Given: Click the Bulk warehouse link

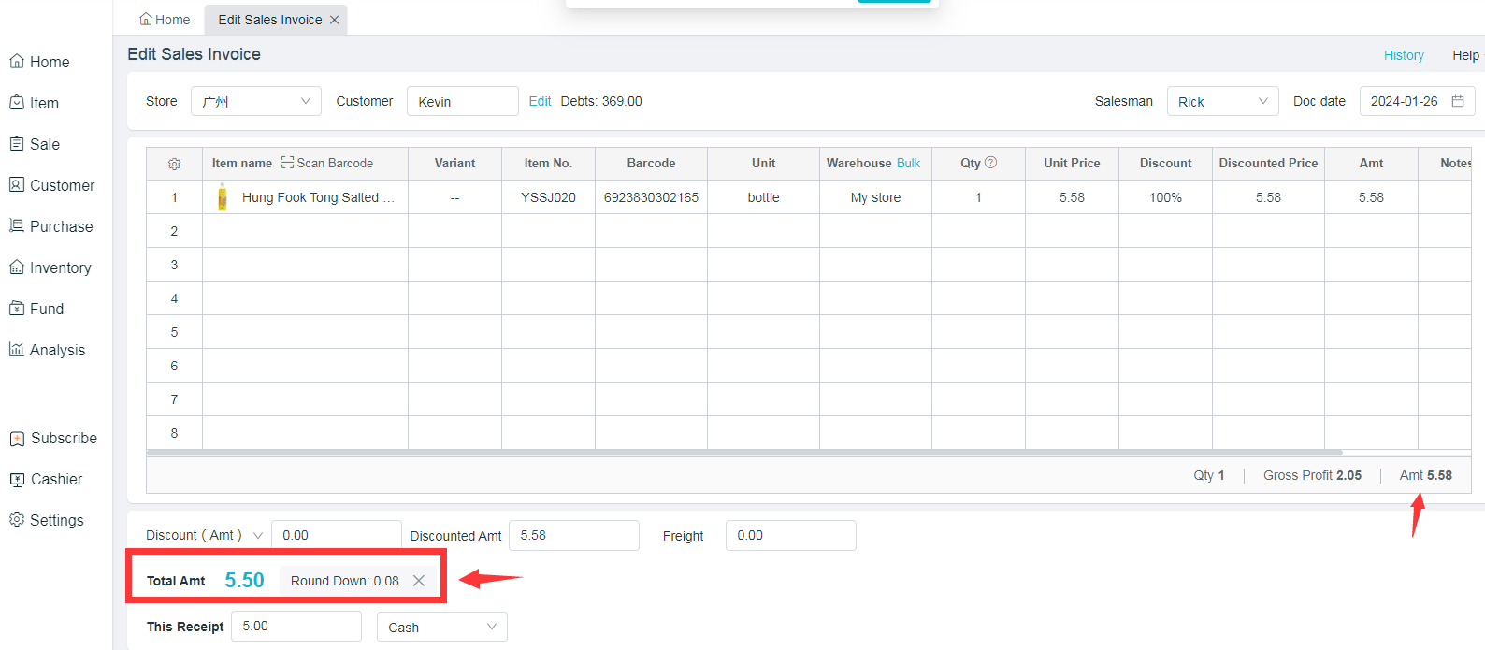Looking at the screenshot, I should (x=908, y=163).
